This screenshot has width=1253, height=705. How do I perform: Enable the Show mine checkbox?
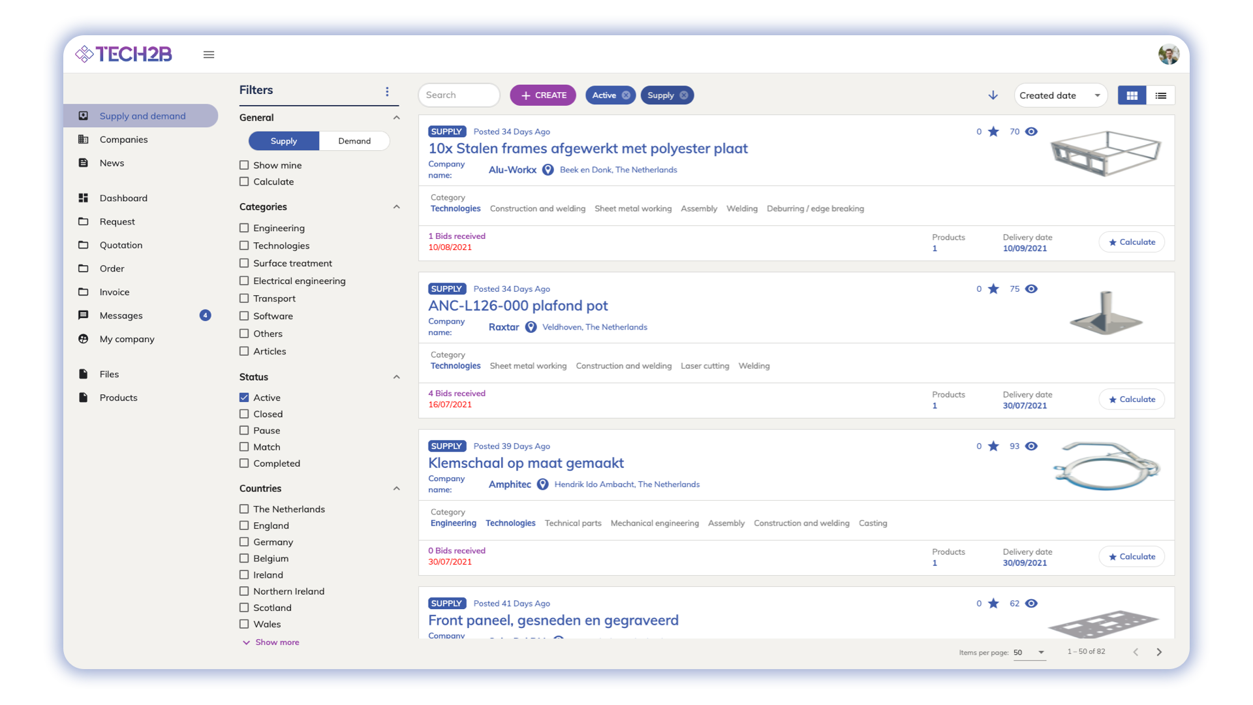pyautogui.click(x=244, y=165)
